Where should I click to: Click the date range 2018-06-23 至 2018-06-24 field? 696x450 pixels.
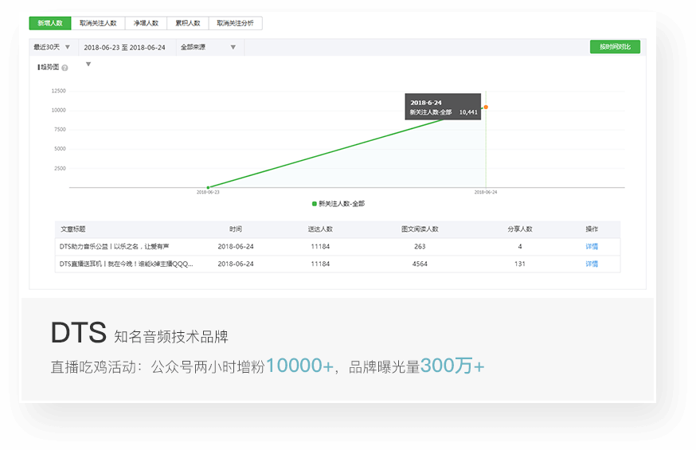pos(125,48)
